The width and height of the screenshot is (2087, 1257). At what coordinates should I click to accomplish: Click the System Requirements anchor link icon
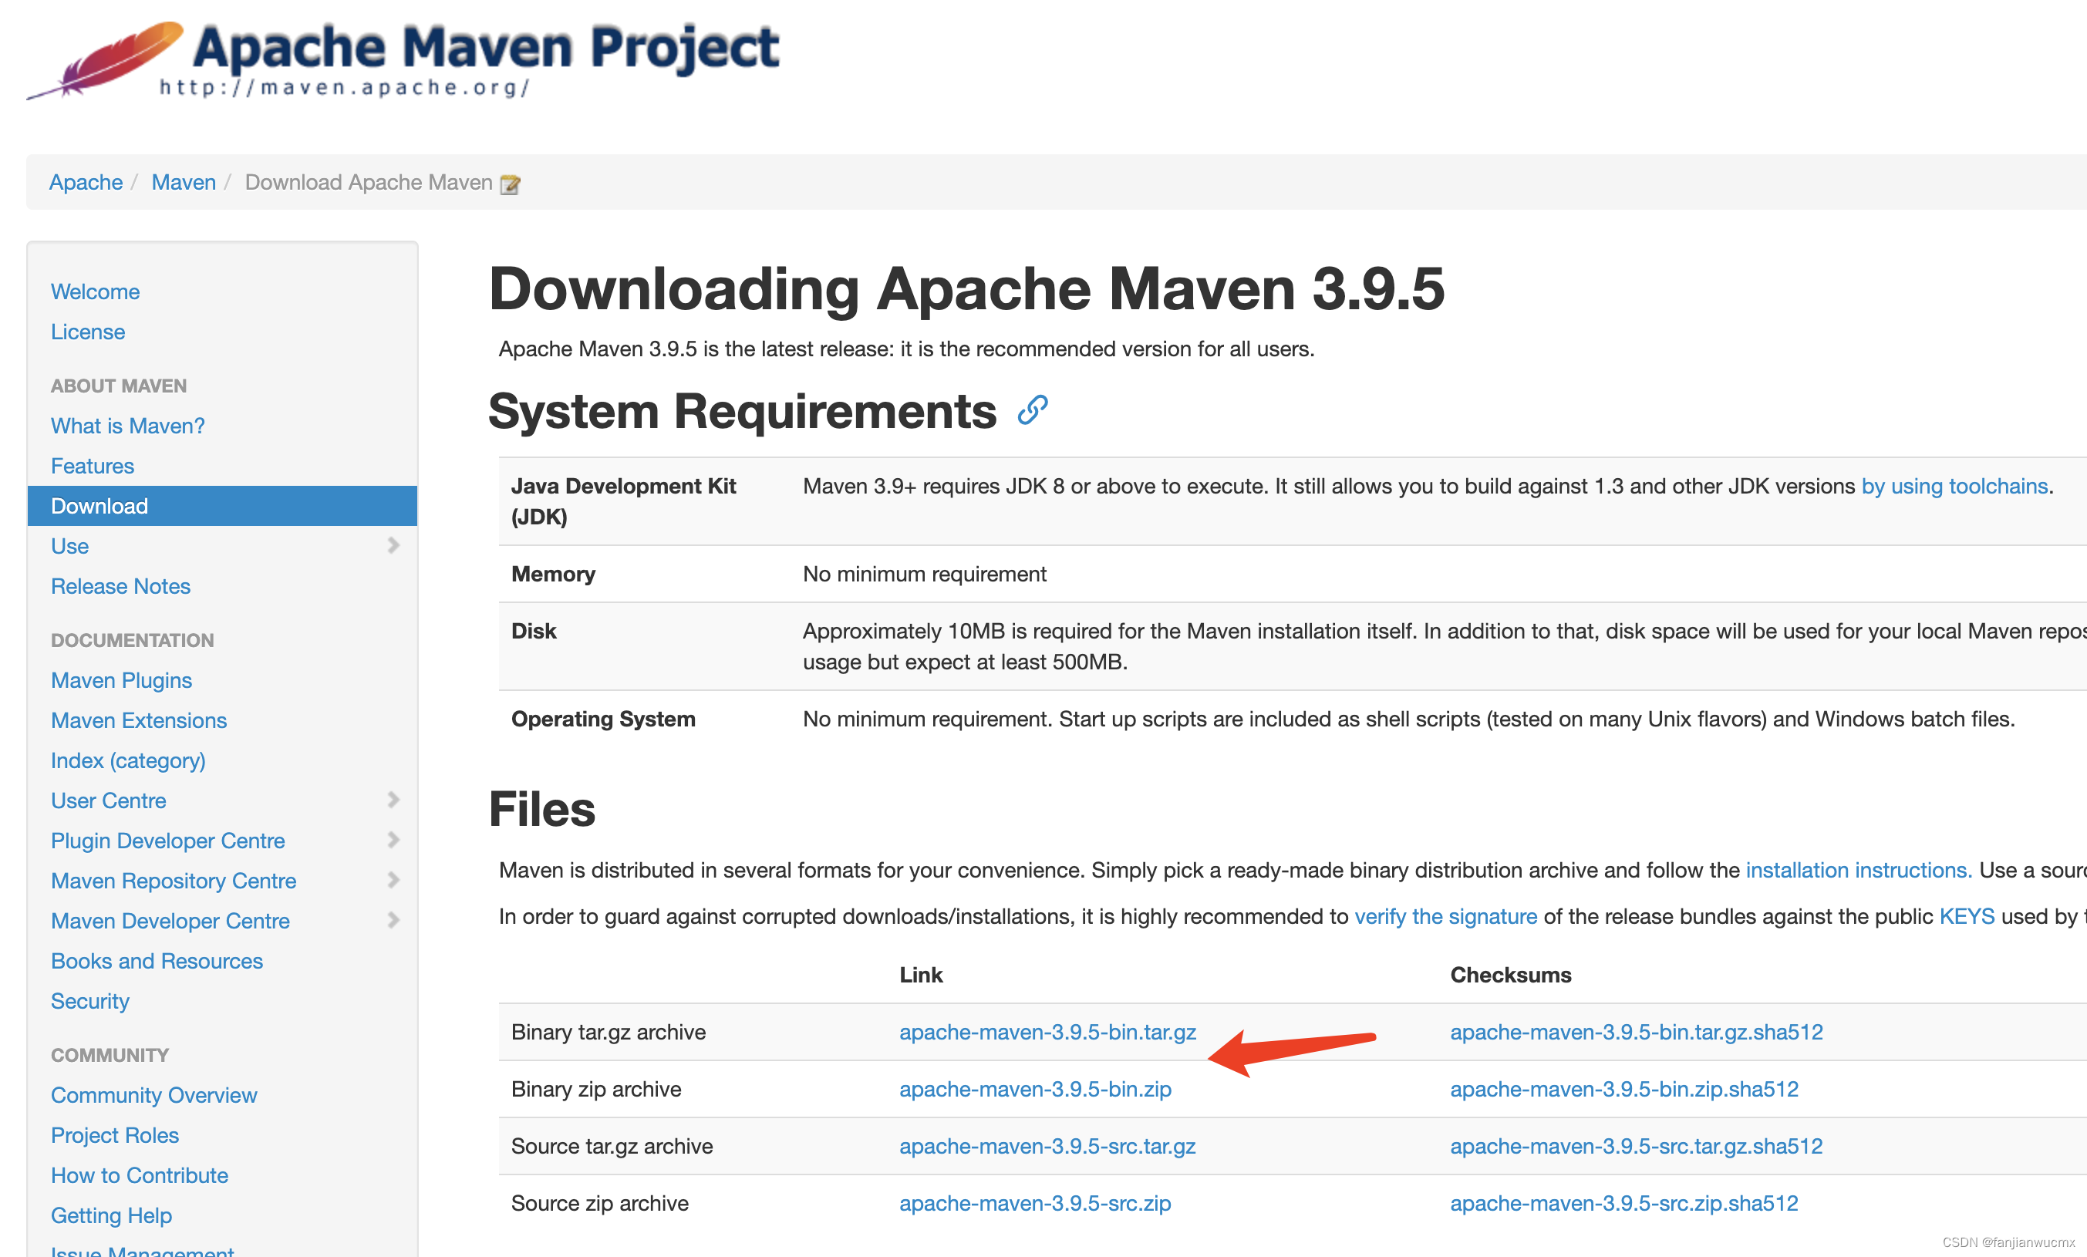pyautogui.click(x=1033, y=411)
